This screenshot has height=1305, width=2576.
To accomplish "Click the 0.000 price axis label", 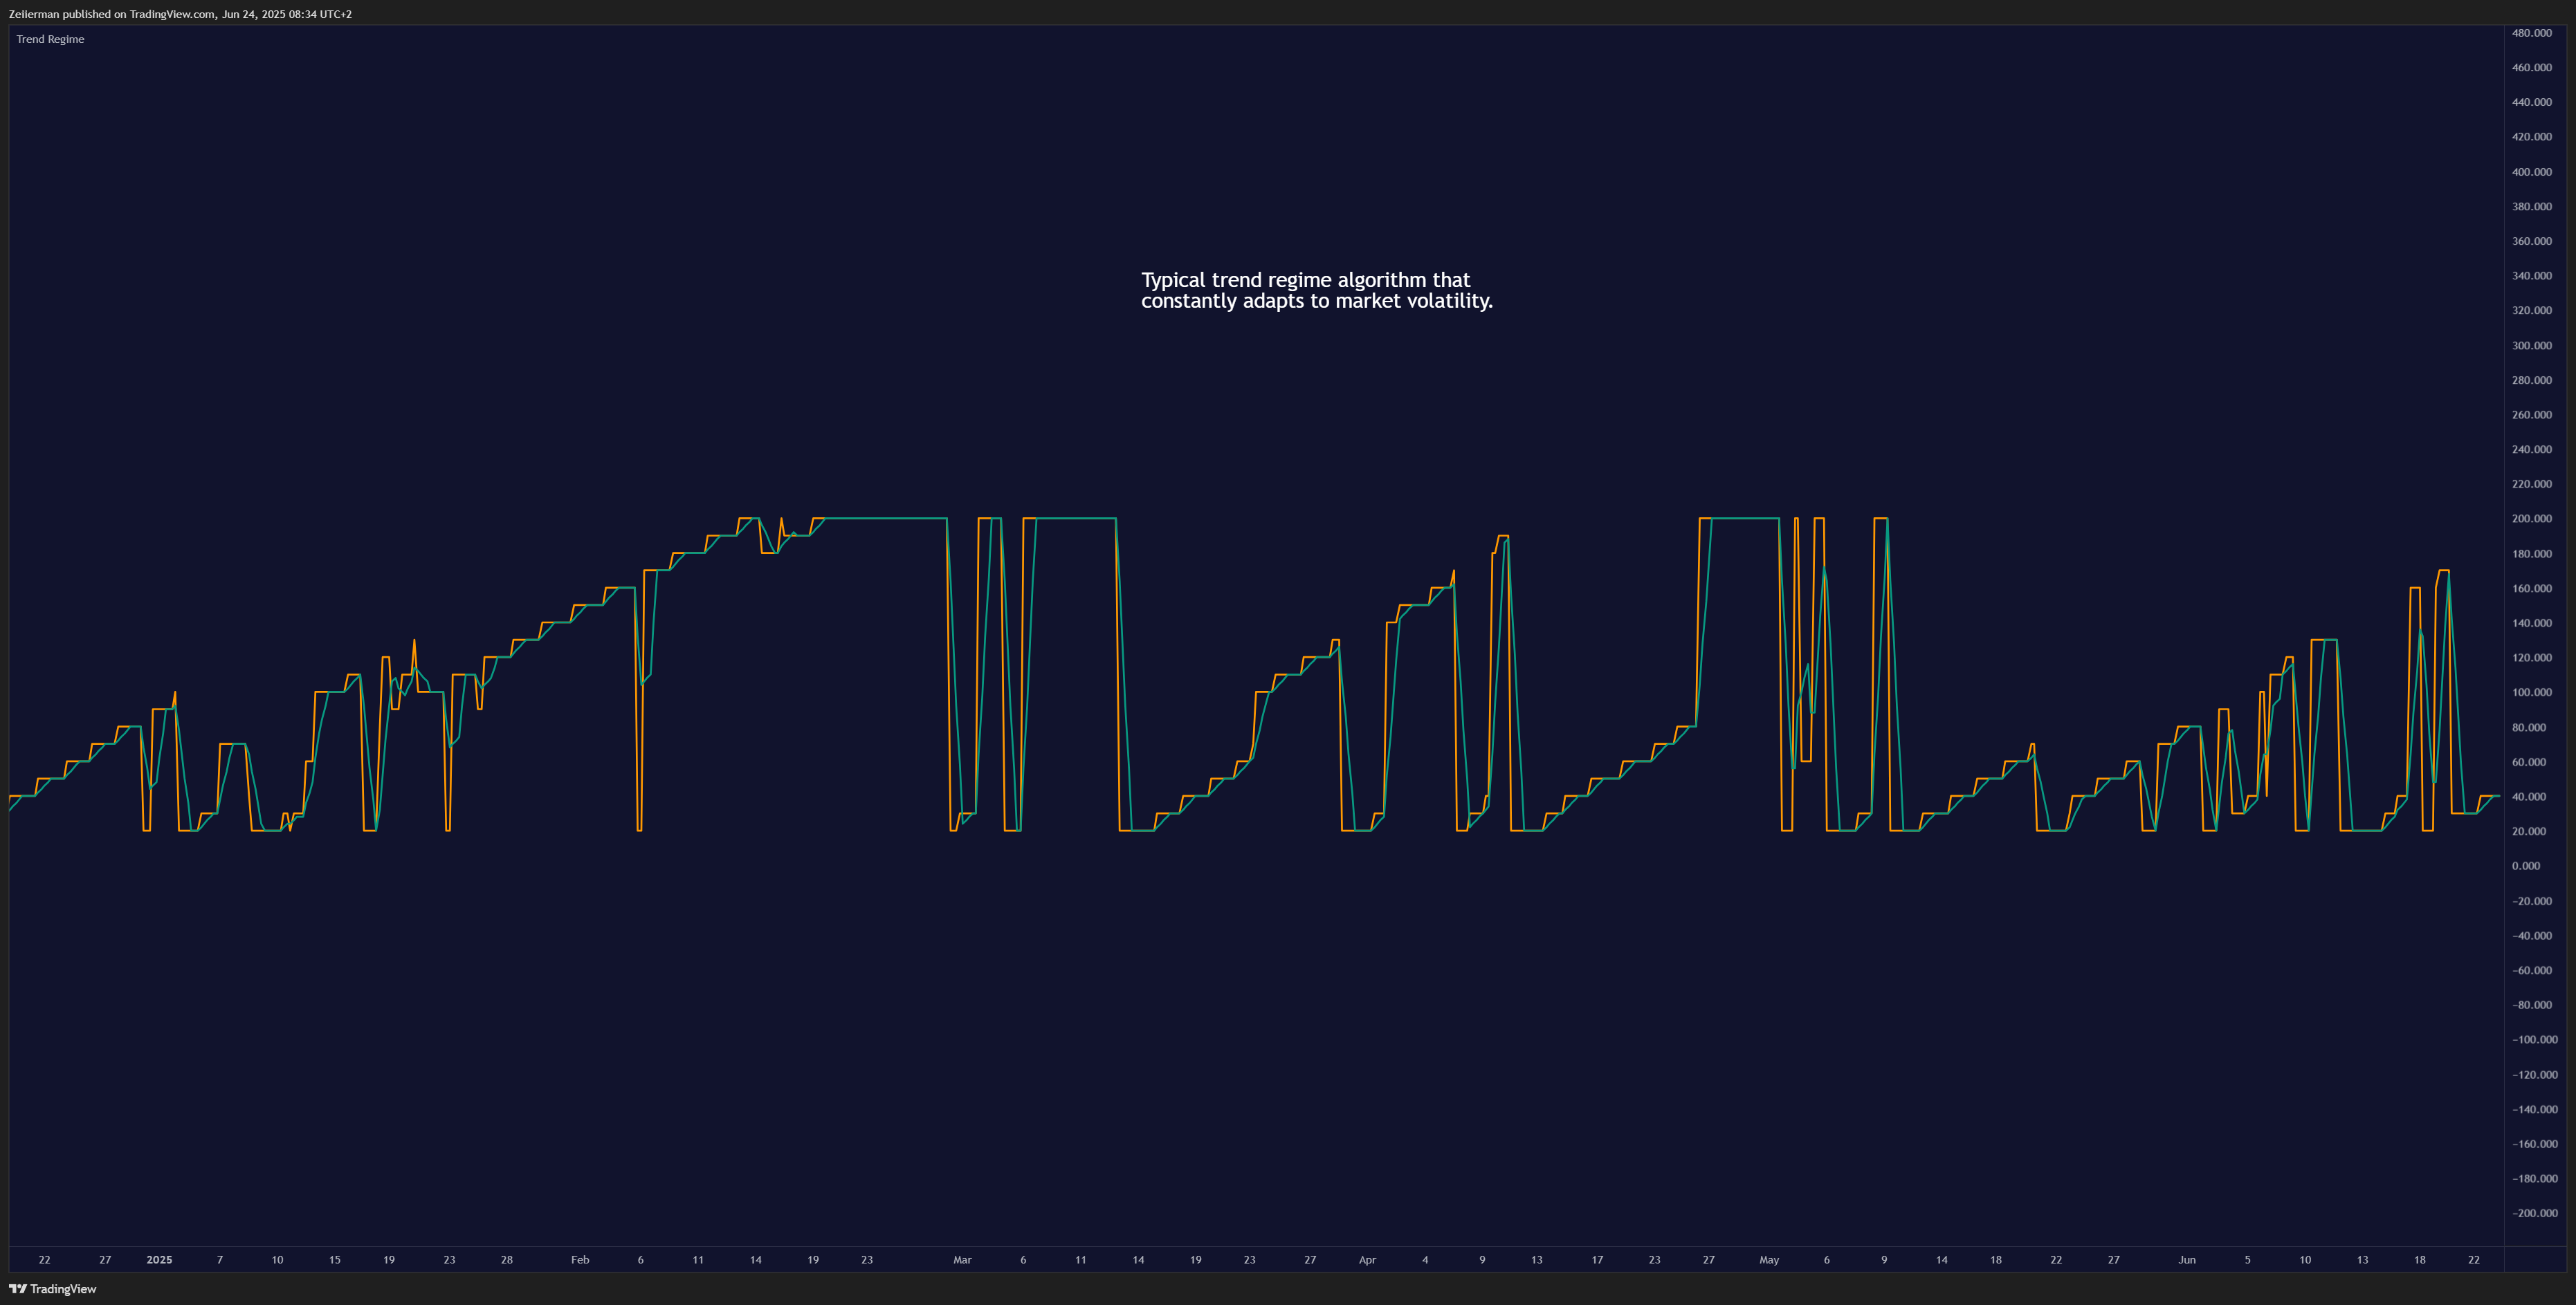I will pos(2525,867).
